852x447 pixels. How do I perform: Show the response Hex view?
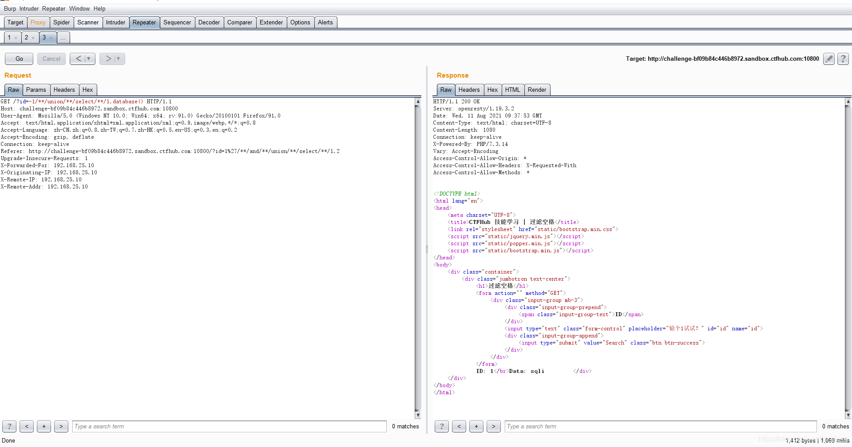[492, 90]
